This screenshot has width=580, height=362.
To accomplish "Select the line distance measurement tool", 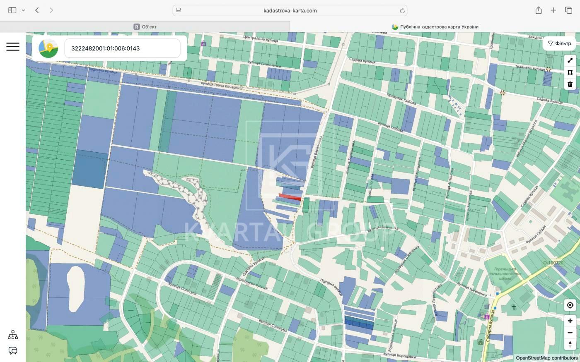I will pyautogui.click(x=570, y=60).
